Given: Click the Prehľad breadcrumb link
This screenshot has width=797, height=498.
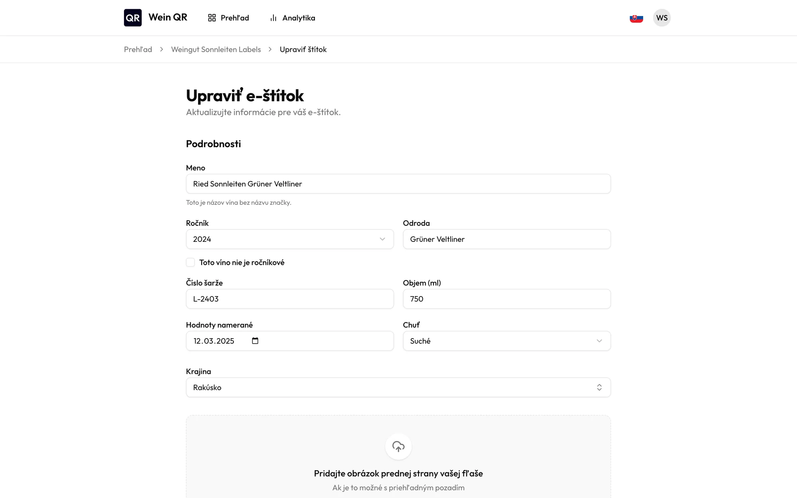Looking at the screenshot, I should [138, 49].
